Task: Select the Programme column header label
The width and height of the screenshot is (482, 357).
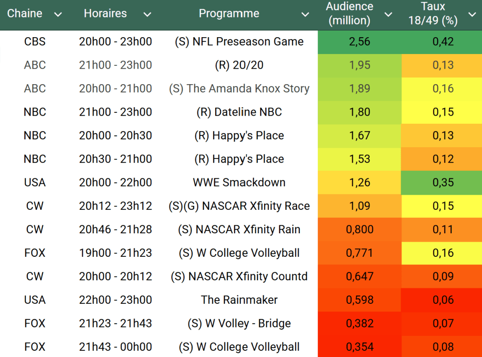Action: coord(229,14)
